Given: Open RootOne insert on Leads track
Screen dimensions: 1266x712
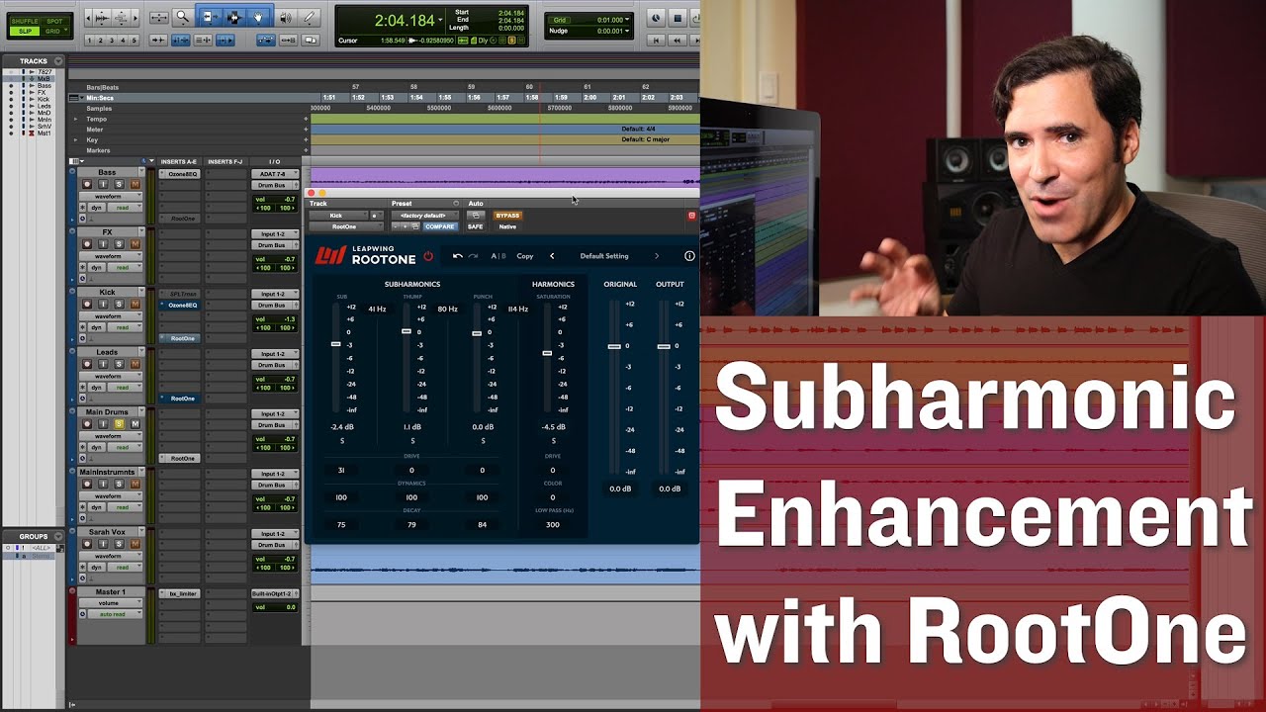Looking at the screenshot, I should 179,399.
